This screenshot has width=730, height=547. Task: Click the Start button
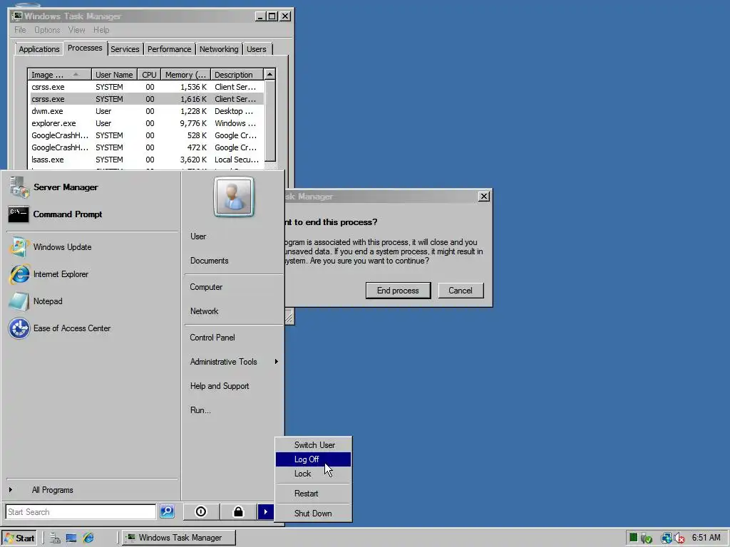click(x=19, y=538)
